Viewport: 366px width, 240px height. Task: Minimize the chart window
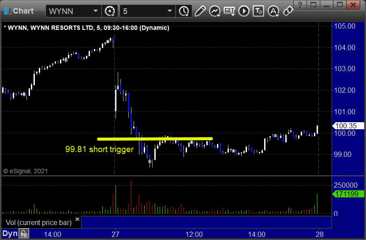point(327,4)
